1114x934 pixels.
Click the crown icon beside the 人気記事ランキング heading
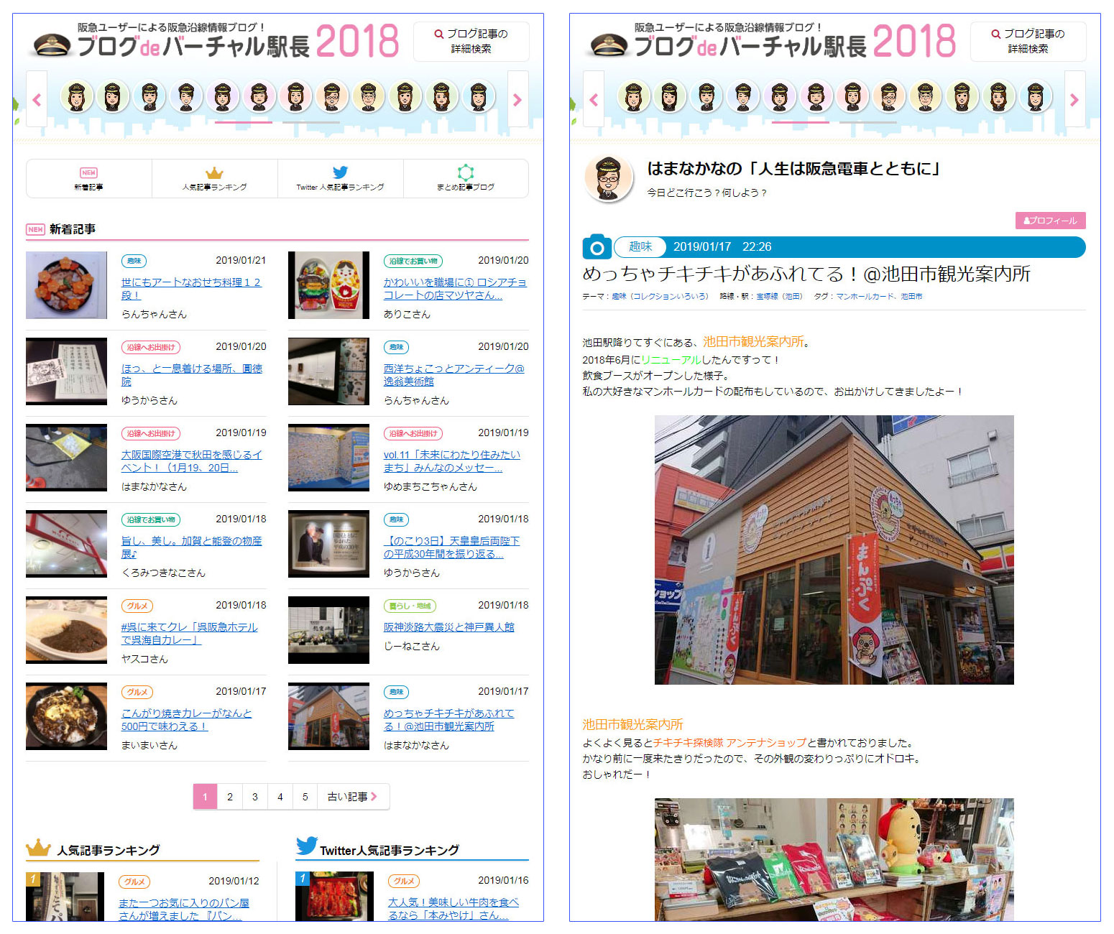click(x=38, y=849)
